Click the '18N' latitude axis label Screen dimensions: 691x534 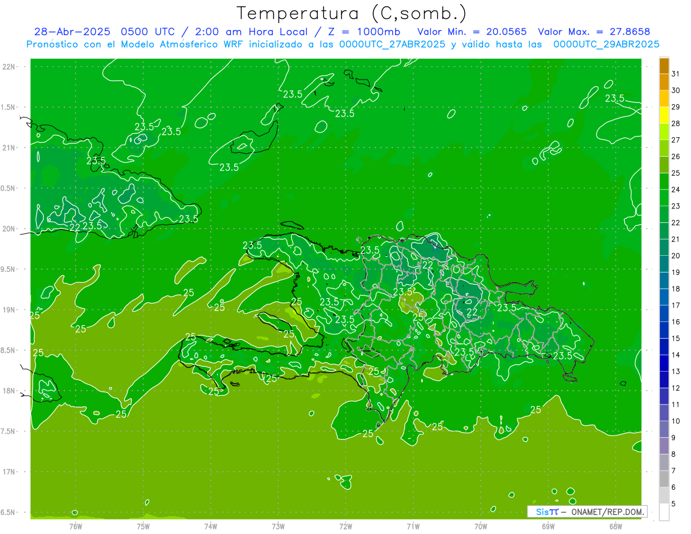point(9,391)
